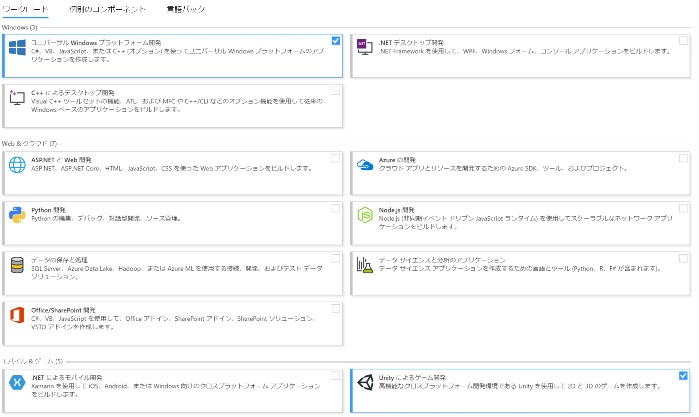Click the Xamarin icon for .NET mobile development

[17, 383]
